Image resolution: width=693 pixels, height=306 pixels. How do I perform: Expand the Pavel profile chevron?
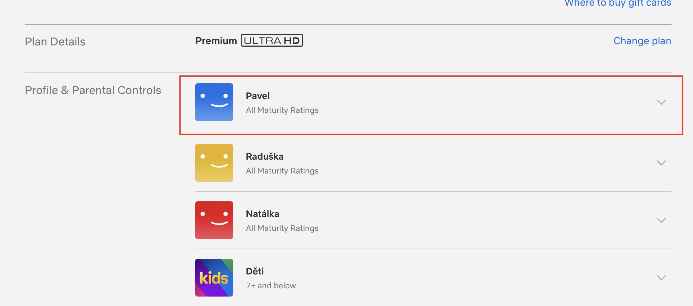coord(661,102)
